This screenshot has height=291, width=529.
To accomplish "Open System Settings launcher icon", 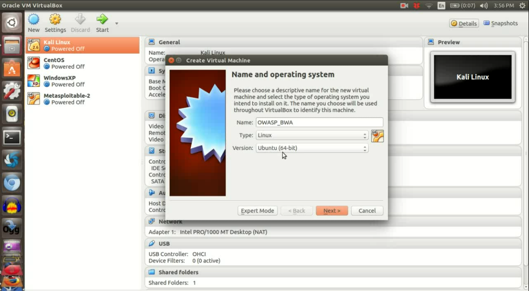I will pyautogui.click(x=12, y=91).
